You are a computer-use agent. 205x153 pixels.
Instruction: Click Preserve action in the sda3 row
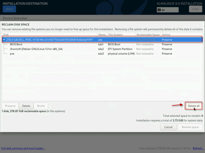coord(167,54)
